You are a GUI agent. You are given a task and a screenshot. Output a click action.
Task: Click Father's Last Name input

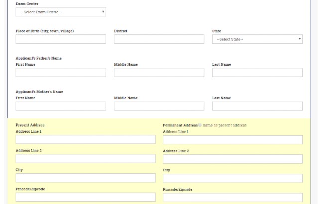tap(257, 73)
